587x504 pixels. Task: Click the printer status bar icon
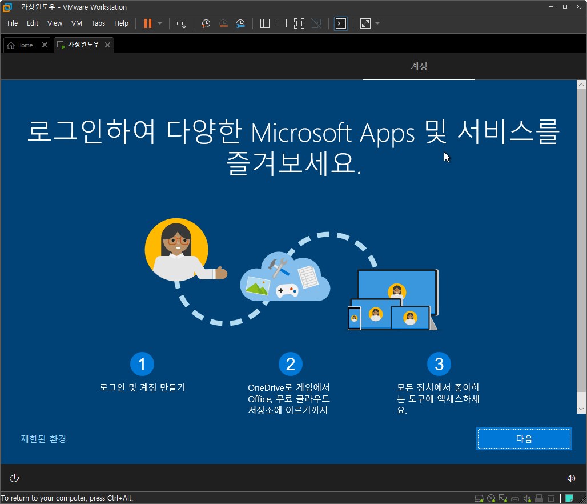click(x=515, y=498)
